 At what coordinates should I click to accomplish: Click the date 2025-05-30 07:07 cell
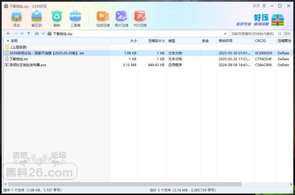point(234,53)
